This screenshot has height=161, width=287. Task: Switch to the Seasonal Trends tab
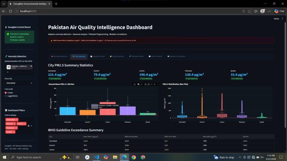tap(98, 57)
